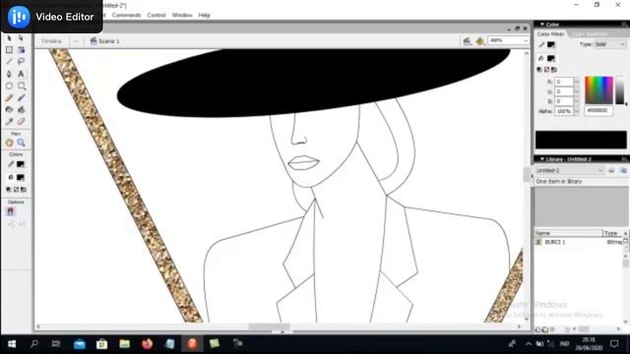
Task: Open File Explorer from taskbar
Action: (125, 344)
